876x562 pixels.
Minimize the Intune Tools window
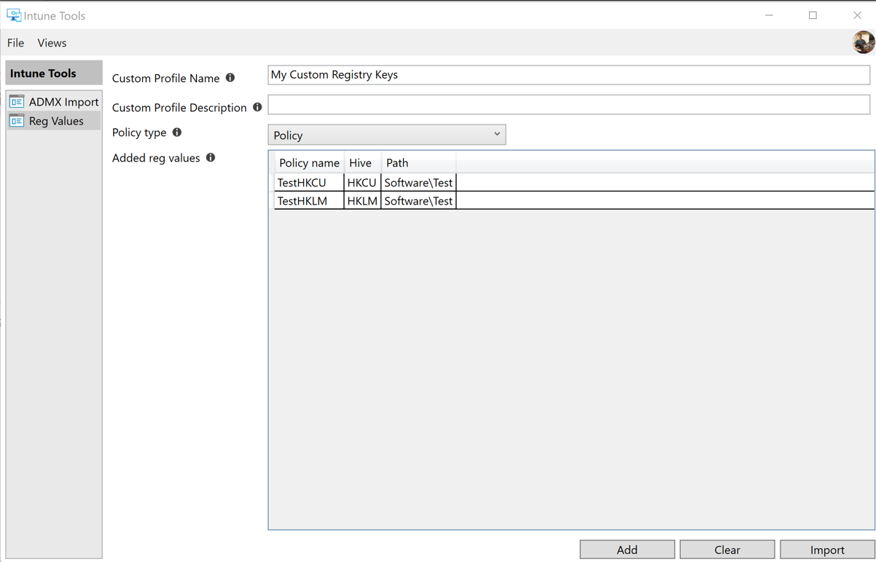pos(769,15)
